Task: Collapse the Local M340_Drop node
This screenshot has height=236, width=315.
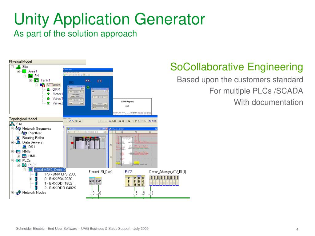Action: click(x=24, y=170)
